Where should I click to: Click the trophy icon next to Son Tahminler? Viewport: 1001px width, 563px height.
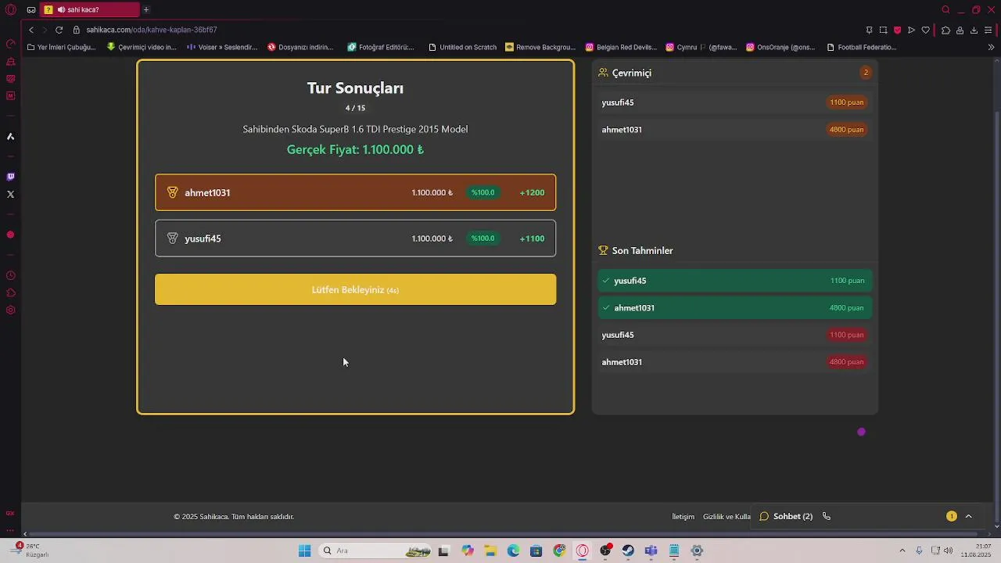(x=603, y=251)
